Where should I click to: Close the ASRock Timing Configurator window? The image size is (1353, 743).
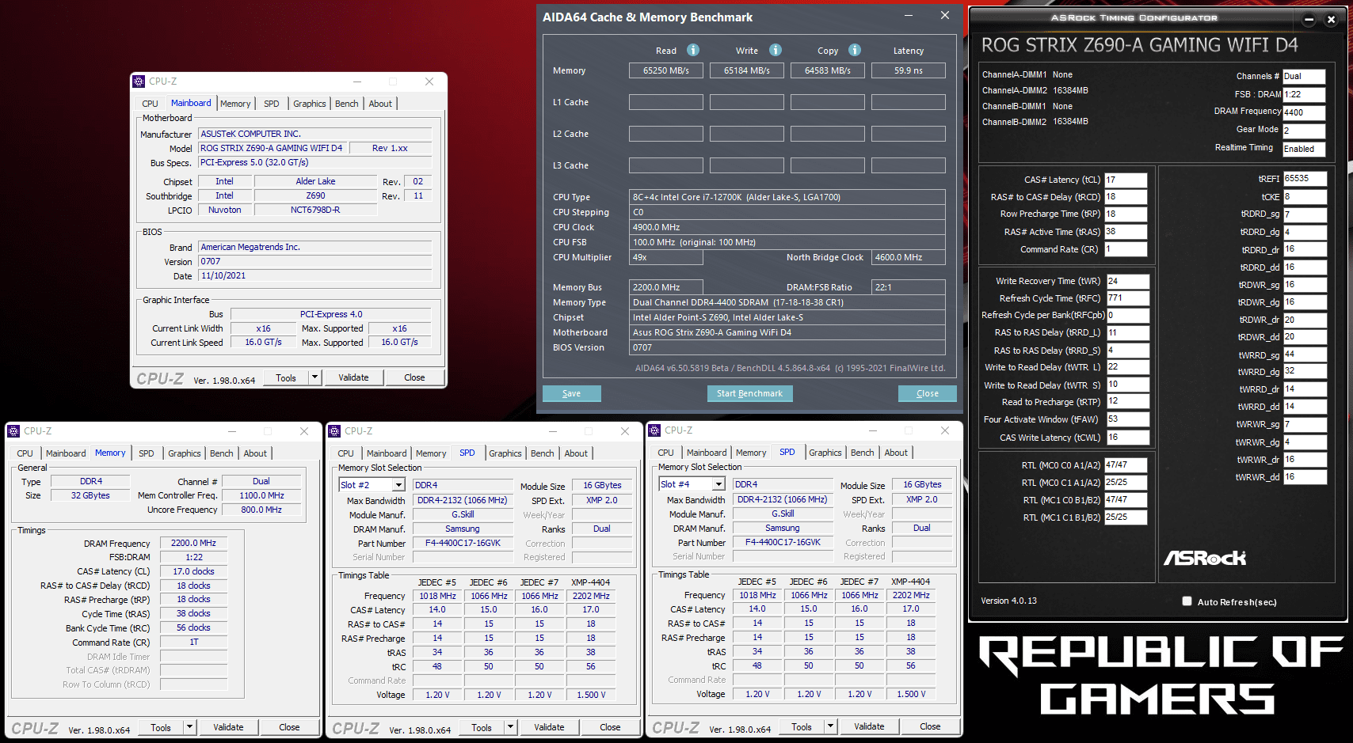(1331, 20)
